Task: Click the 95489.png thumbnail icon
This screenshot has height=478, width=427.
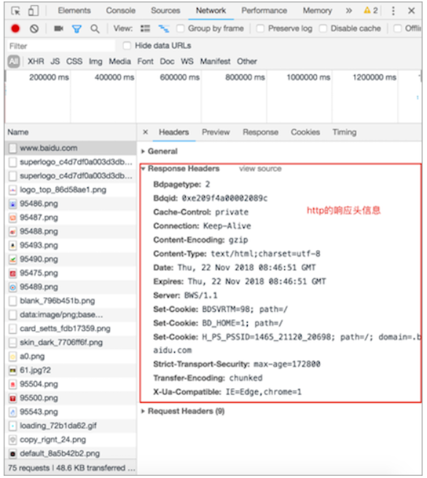Action: tap(12, 287)
